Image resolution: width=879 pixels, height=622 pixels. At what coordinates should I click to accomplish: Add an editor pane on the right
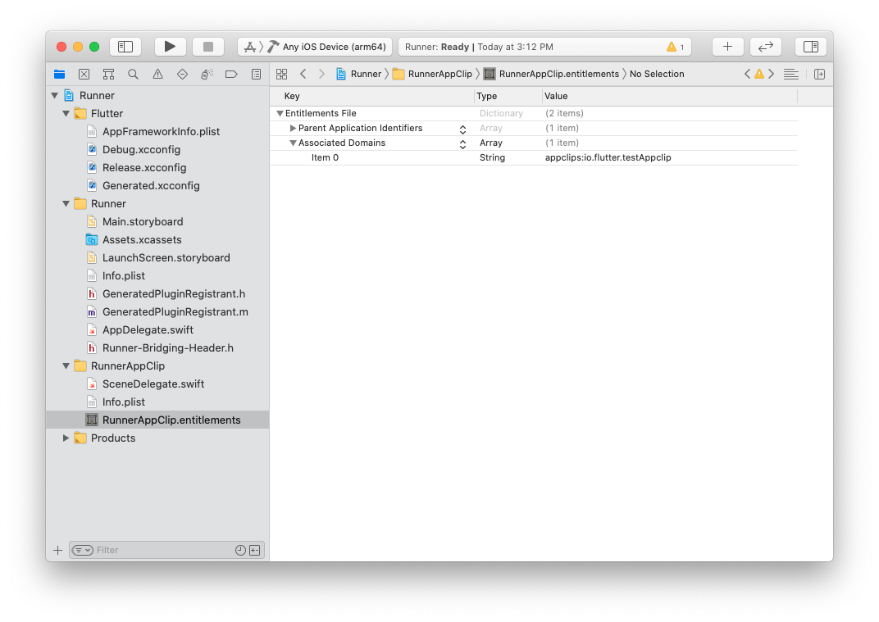(x=819, y=74)
